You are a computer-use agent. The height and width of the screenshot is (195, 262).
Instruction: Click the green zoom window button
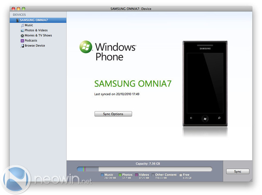click(x=24, y=8)
